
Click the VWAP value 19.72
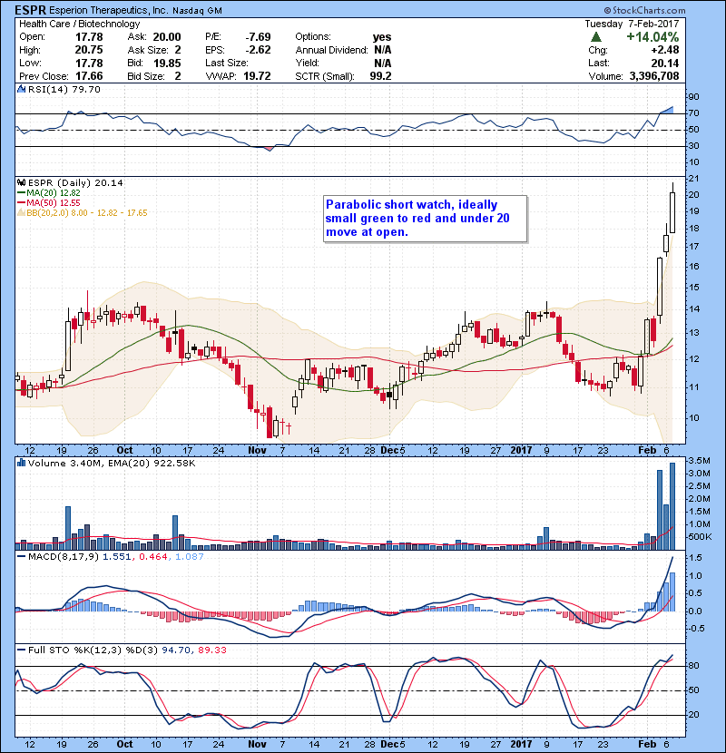tap(257, 76)
